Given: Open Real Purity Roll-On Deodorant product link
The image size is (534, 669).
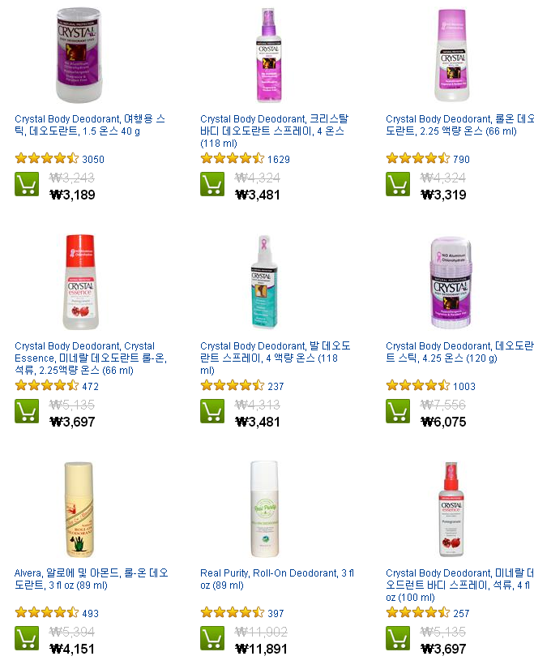Looking at the screenshot, I should click(x=277, y=579).
